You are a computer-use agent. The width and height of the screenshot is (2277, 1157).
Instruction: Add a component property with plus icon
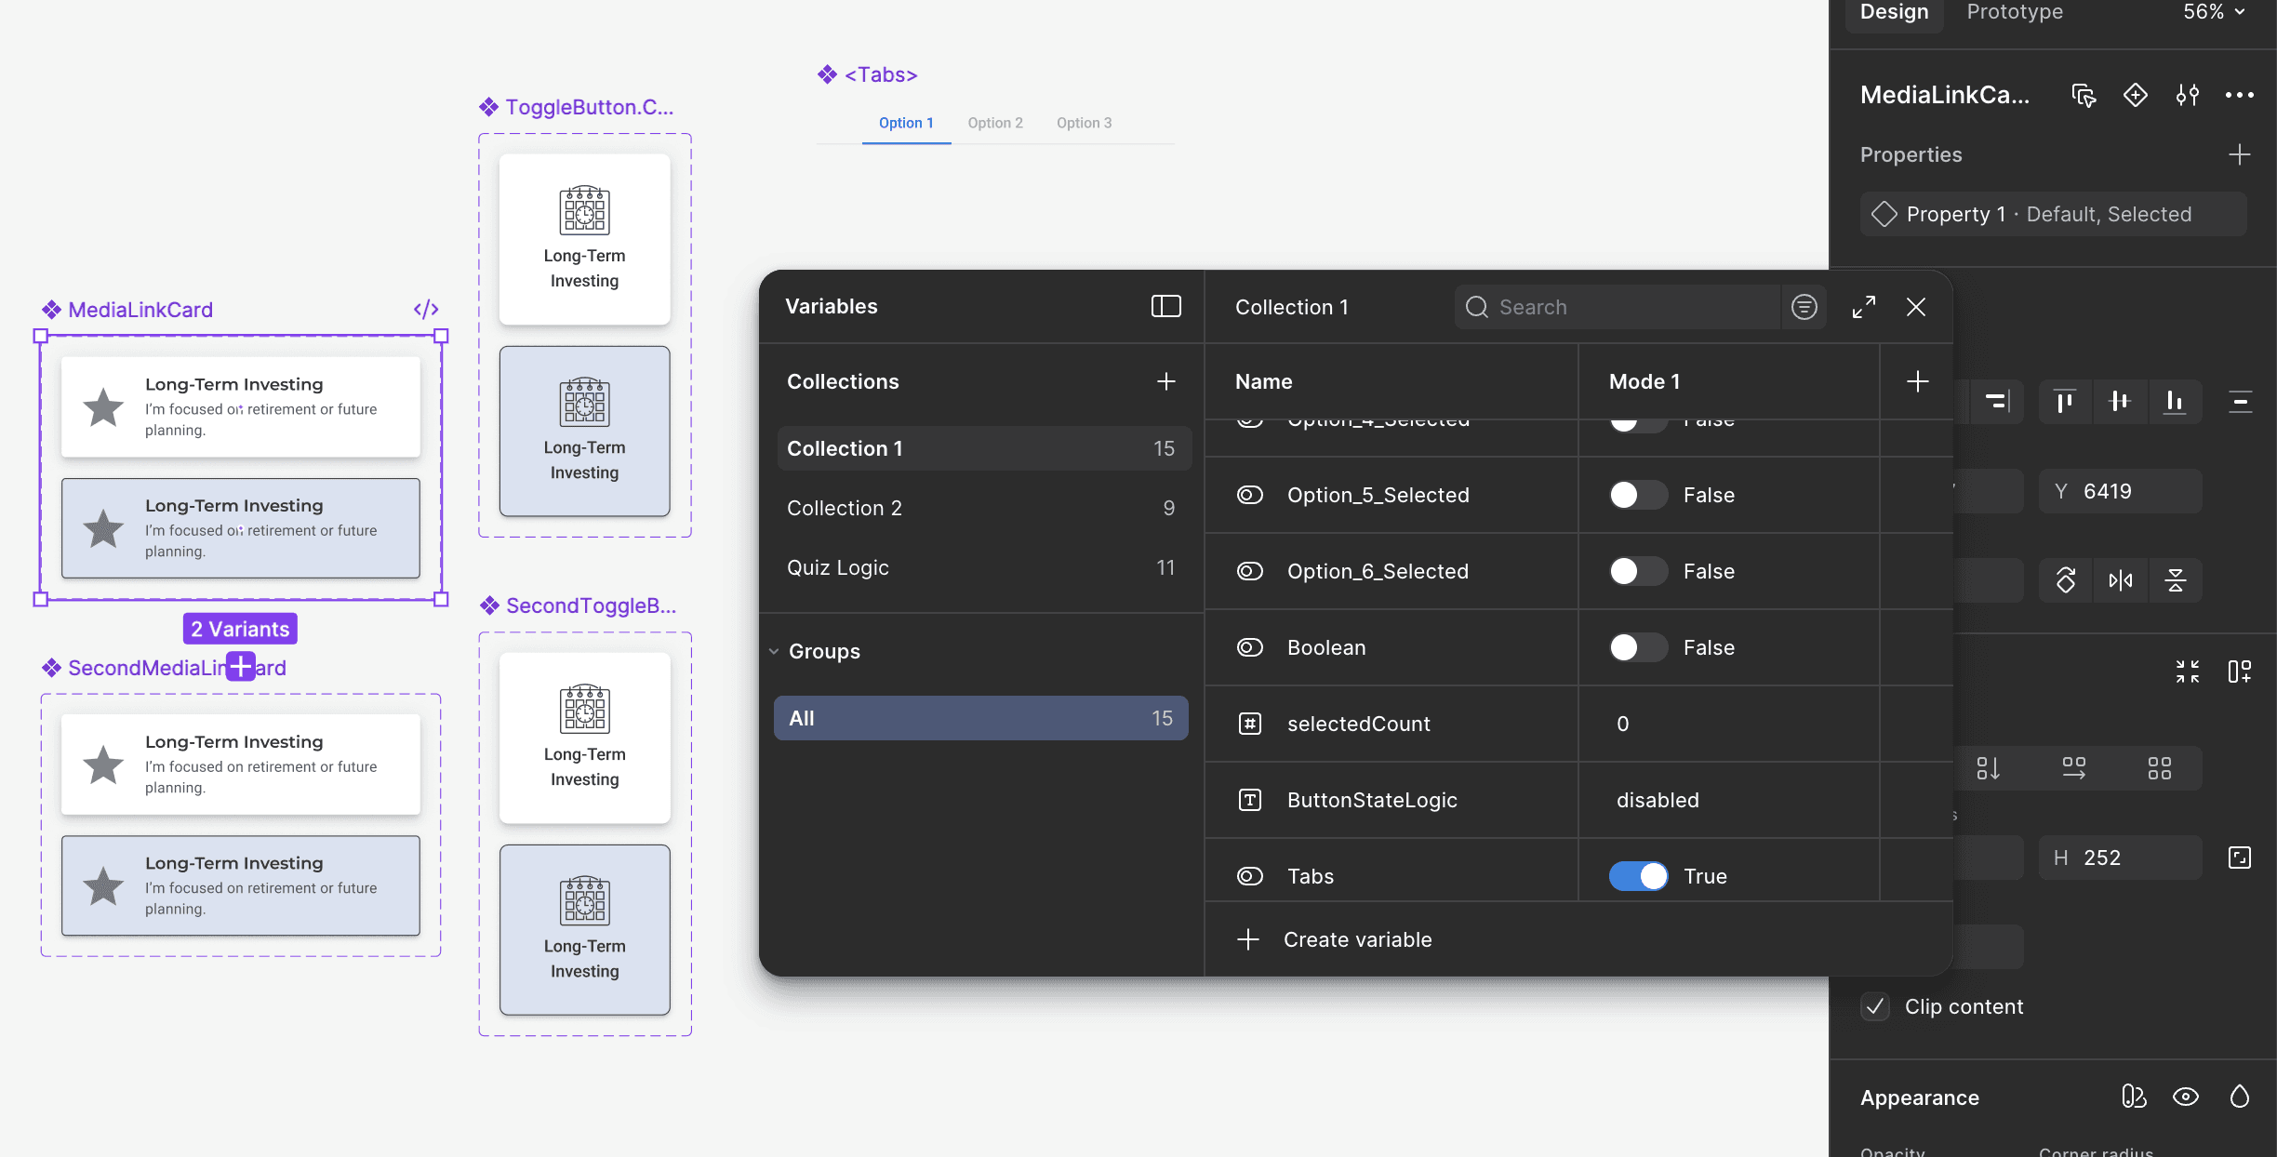point(2239,154)
